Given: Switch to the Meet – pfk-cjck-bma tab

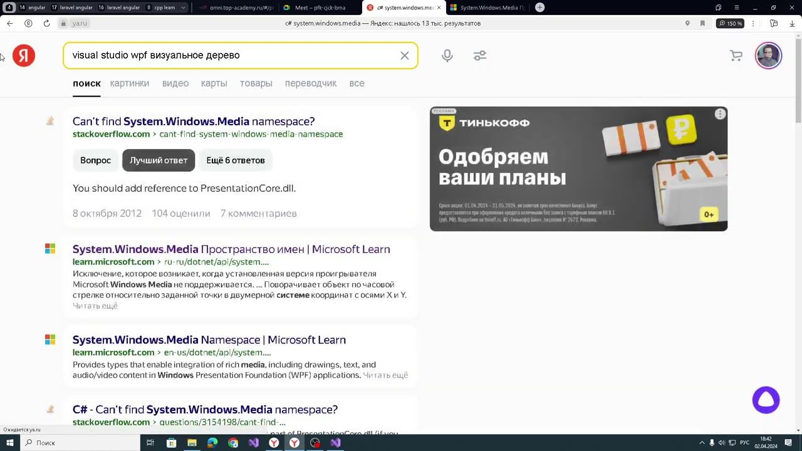Looking at the screenshot, I should pyautogui.click(x=319, y=8).
